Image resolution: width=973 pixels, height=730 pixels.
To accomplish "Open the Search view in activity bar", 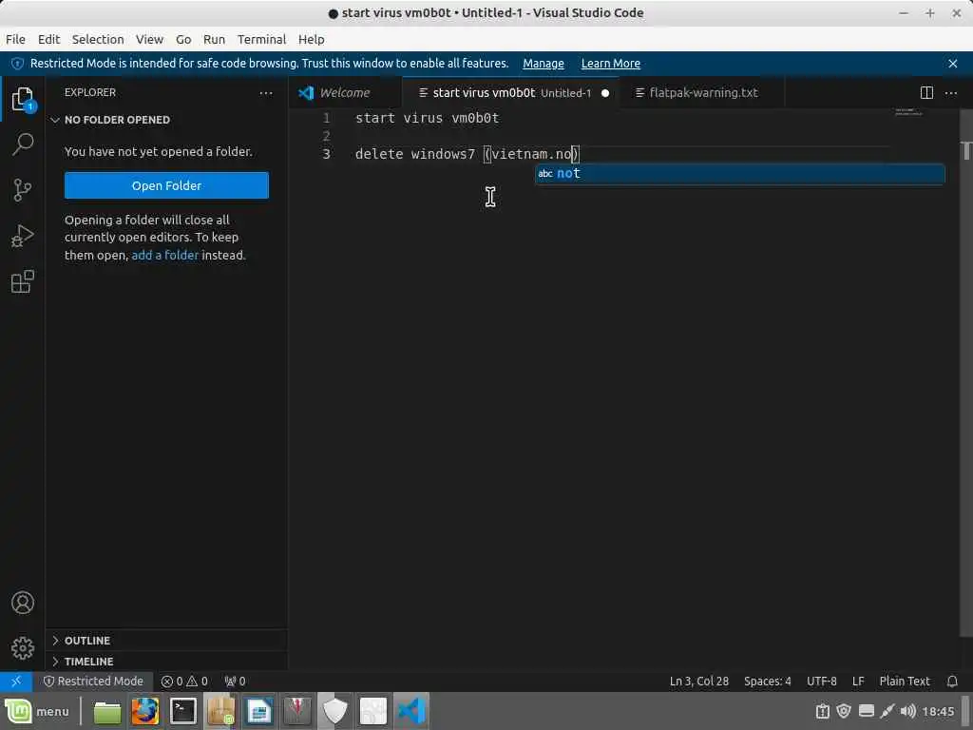I will pos(23,144).
